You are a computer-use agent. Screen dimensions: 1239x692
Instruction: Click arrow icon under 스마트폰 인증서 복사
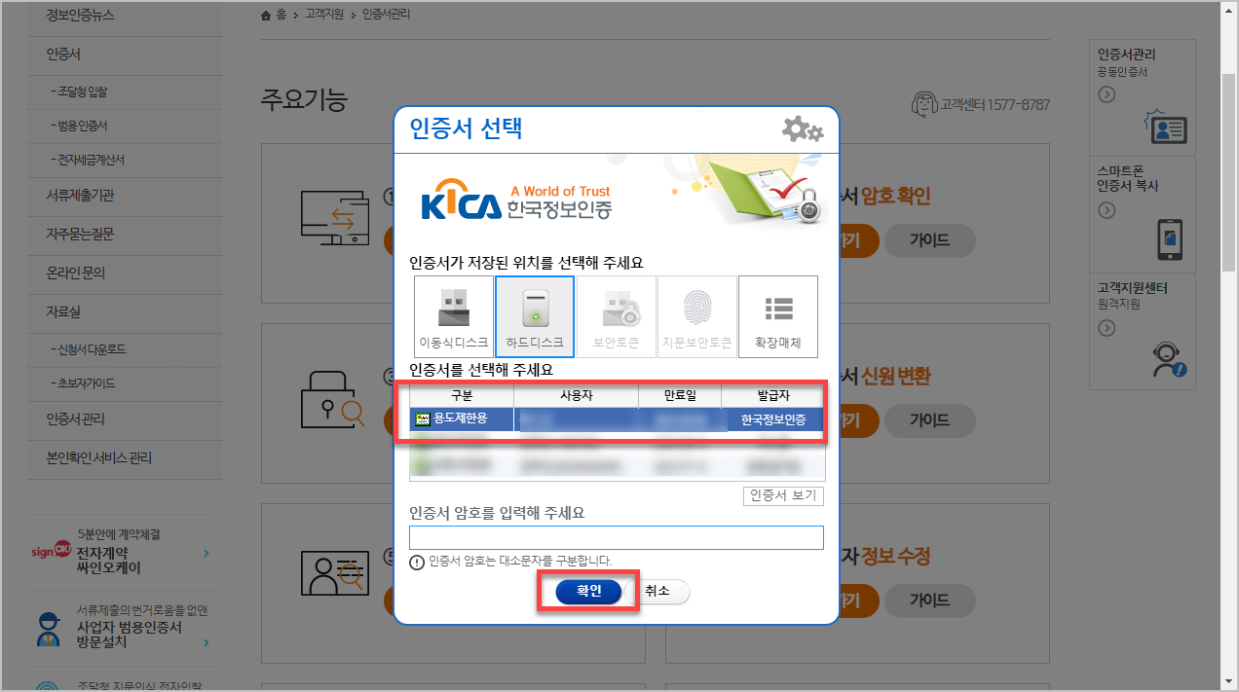(1107, 211)
